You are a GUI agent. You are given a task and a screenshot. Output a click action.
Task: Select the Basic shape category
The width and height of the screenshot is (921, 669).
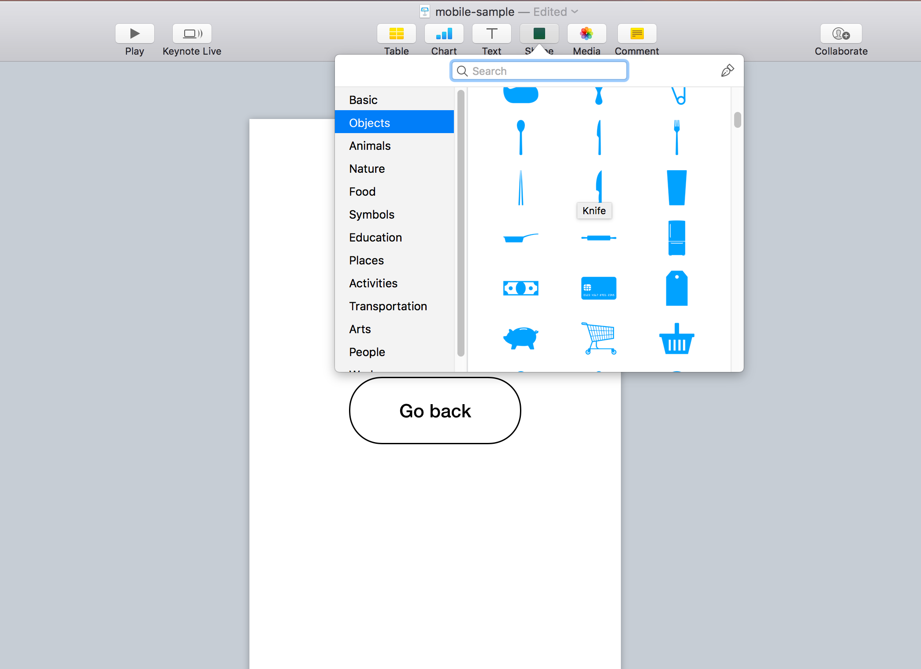point(394,100)
